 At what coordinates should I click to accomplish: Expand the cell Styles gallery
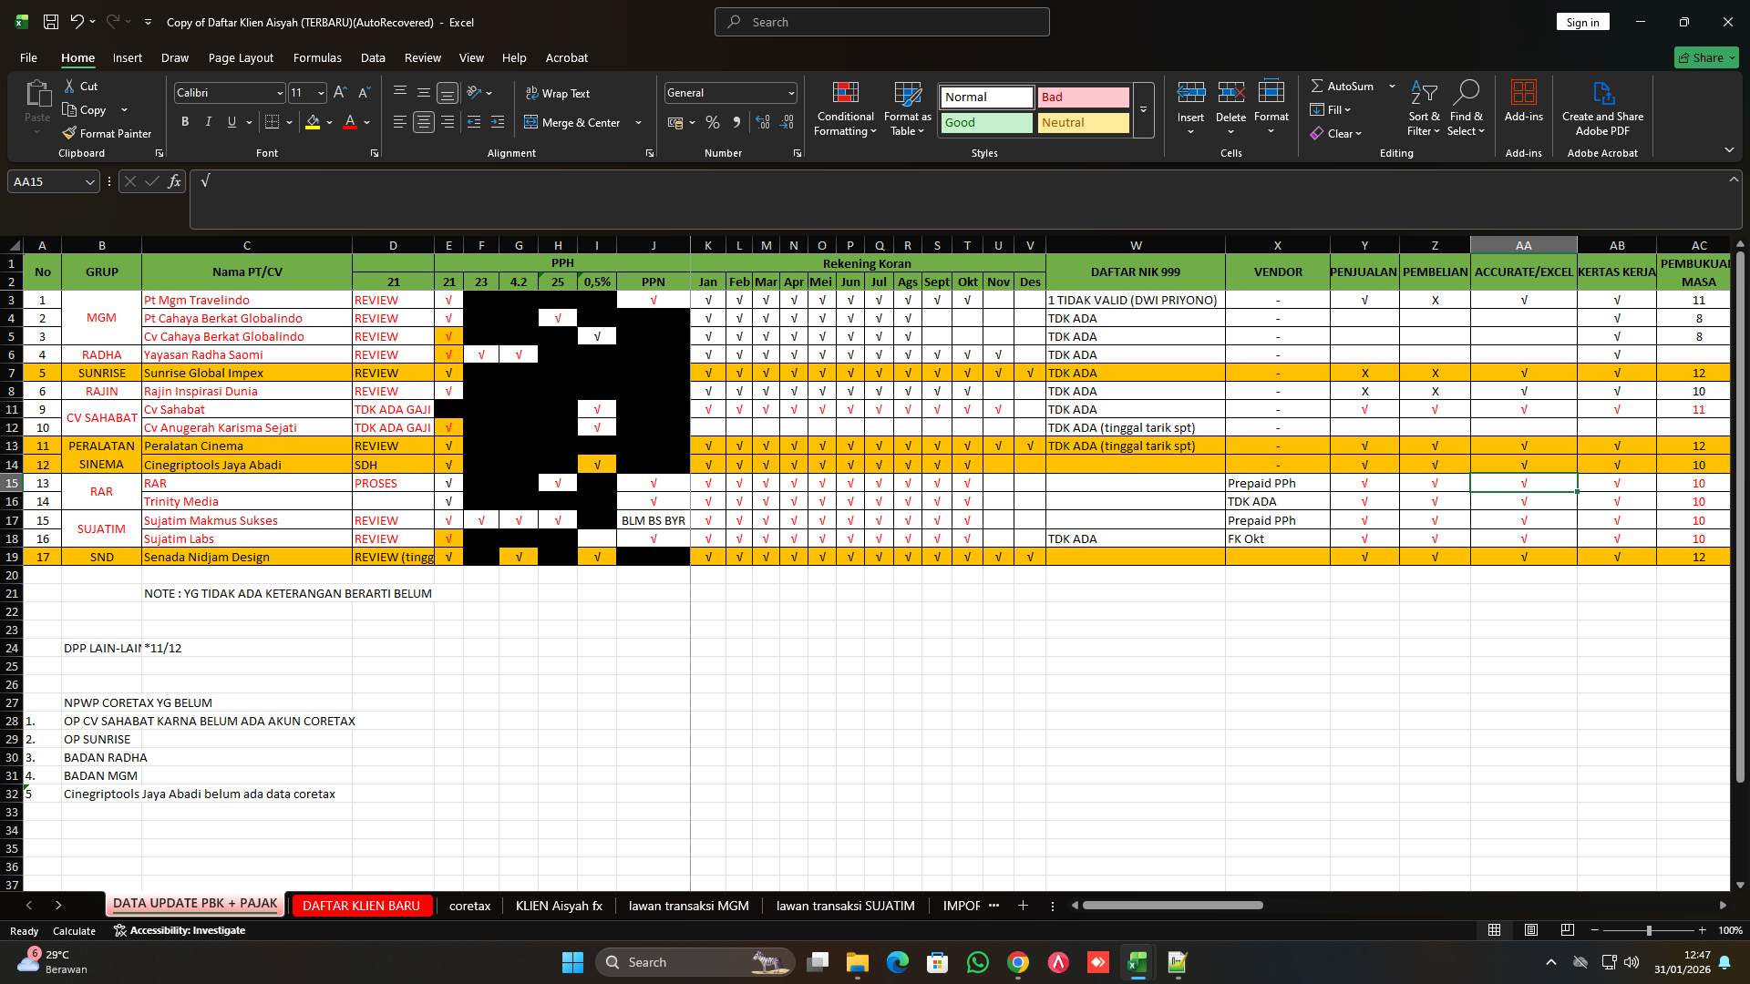(x=1142, y=109)
